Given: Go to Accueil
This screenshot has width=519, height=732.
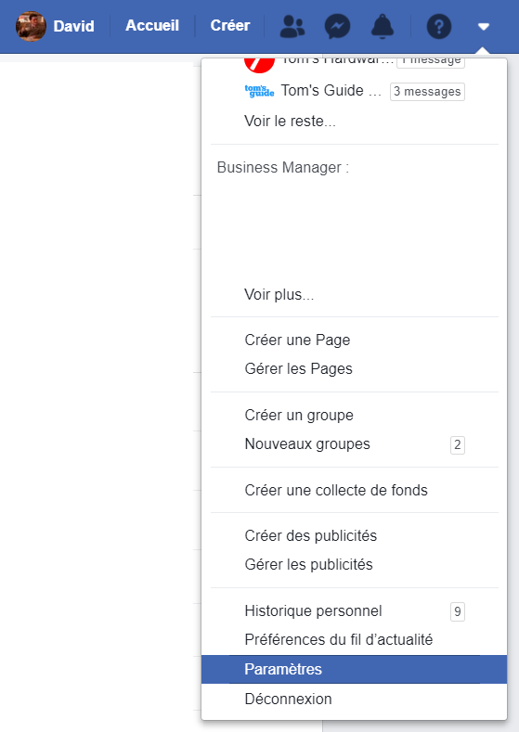Looking at the screenshot, I should point(152,25).
